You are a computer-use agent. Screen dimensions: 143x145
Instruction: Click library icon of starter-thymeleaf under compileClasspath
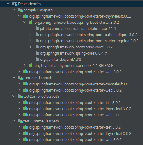pyautogui.click(x=26, y=16)
